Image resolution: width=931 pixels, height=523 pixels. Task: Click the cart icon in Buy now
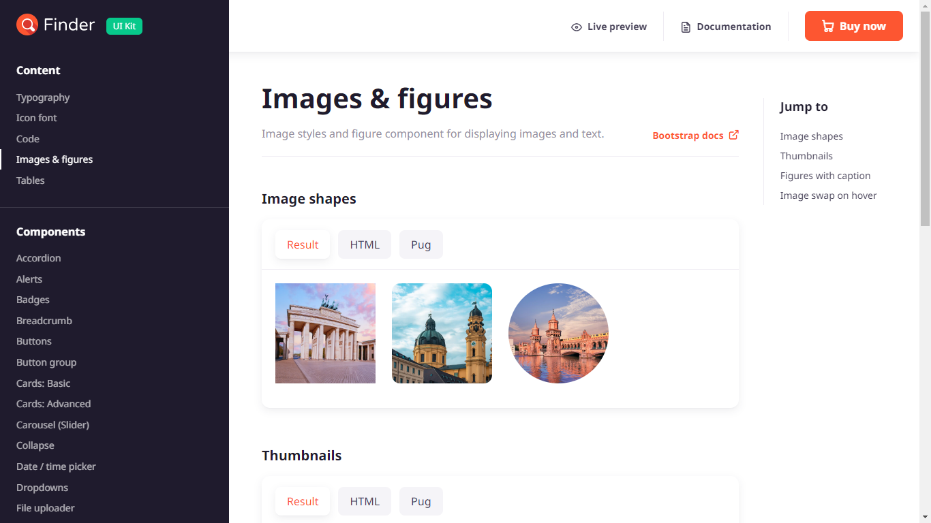[x=828, y=27]
